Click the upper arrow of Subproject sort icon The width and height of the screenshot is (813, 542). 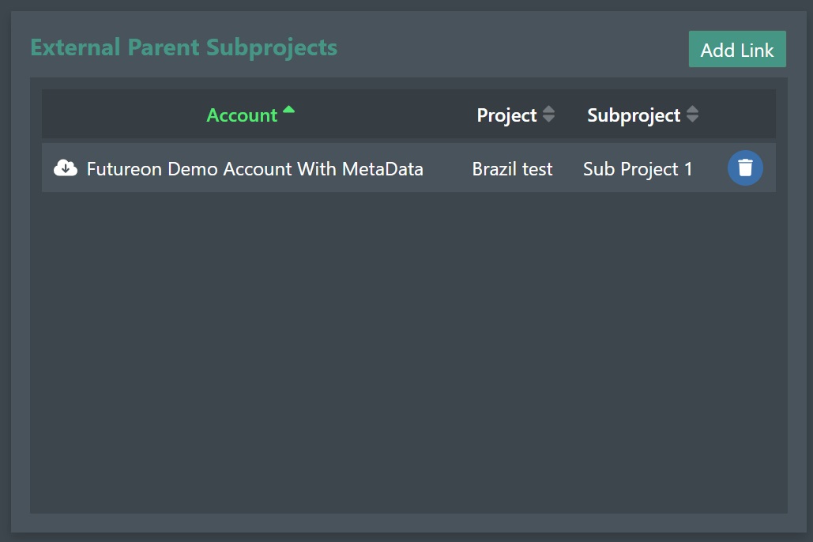(692, 110)
